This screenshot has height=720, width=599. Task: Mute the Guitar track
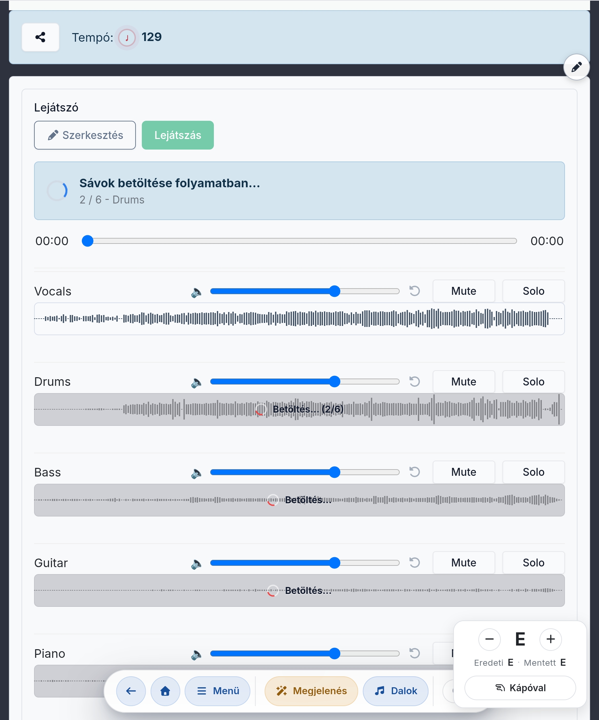click(x=464, y=562)
